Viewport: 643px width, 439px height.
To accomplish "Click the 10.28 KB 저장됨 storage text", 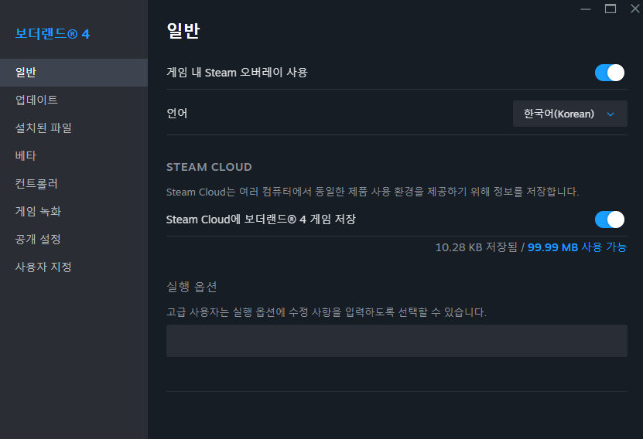I will [x=477, y=247].
